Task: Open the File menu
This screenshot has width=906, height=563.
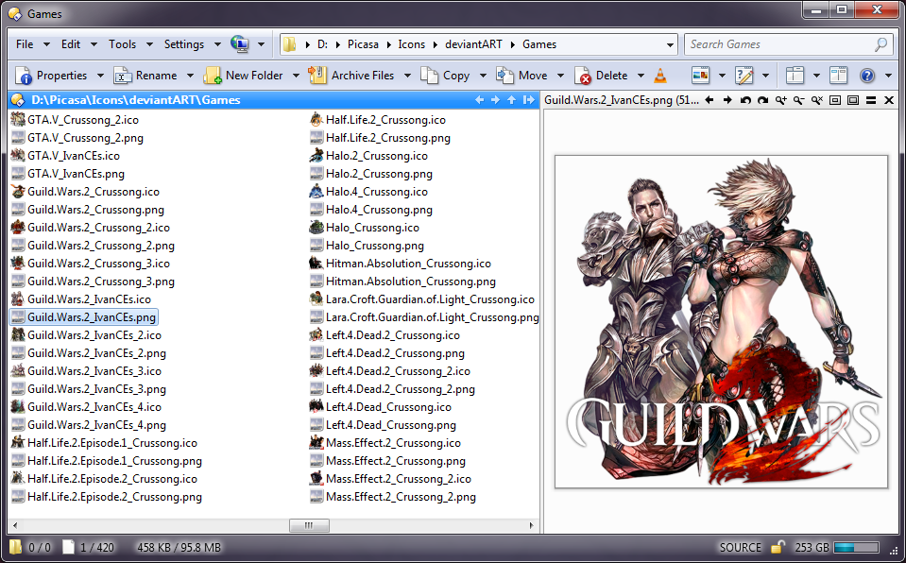Action: point(25,44)
